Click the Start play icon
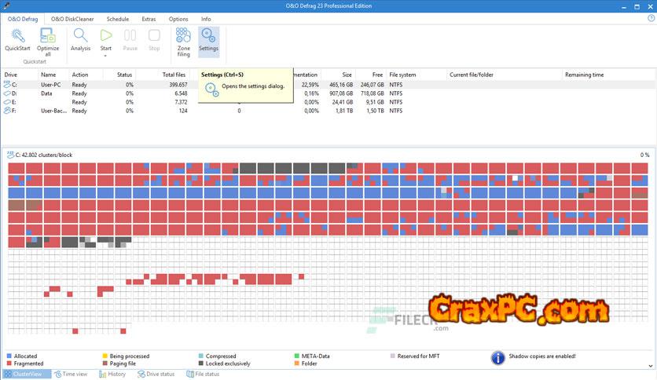The height and width of the screenshot is (380, 657). pyautogui.click(x=106, y=35)
